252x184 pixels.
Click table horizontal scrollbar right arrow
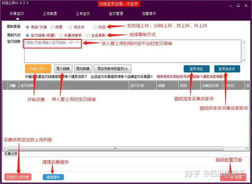[x=247, y=149]
